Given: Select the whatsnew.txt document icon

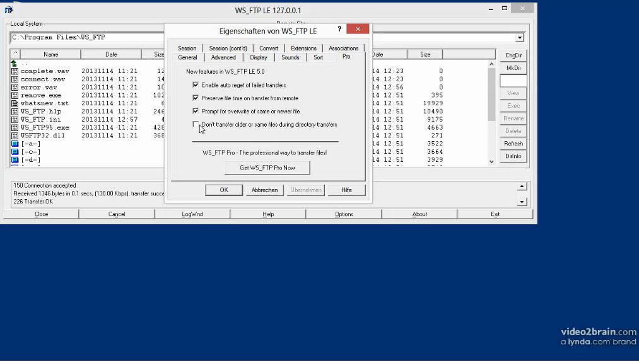Looking at the screenshot, I should click(15, 103).
